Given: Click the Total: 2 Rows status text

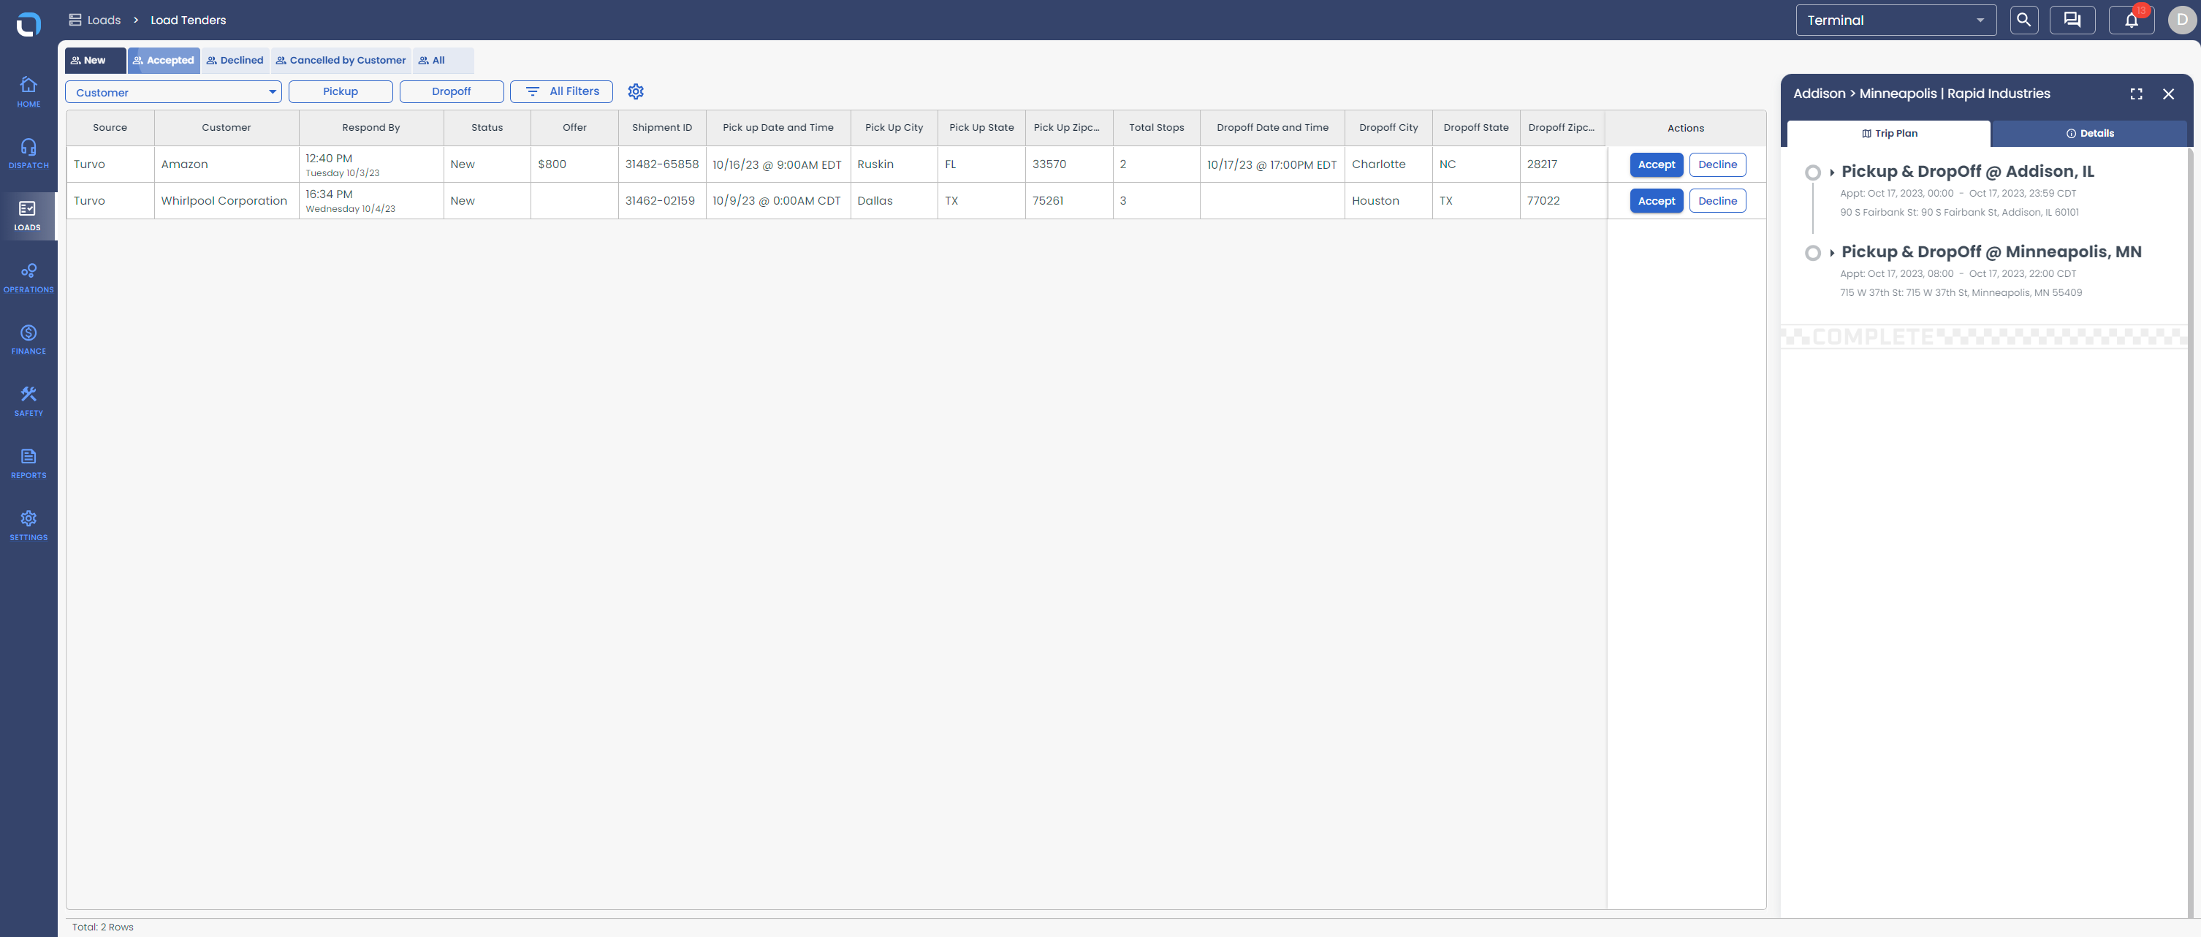Looking at the screenshot, I should tap(102, 927).
